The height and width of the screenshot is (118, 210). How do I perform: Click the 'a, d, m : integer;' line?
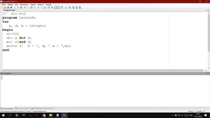tap(27, 26)
